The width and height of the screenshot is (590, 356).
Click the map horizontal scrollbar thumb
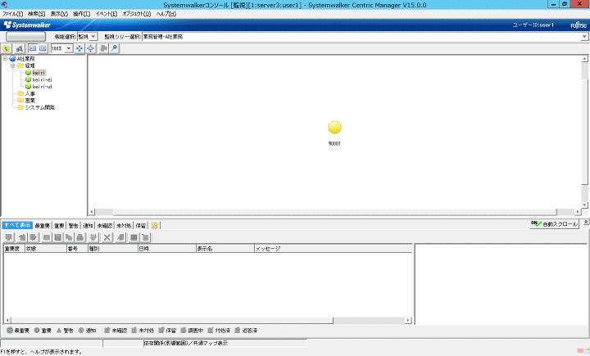point(334,212)
